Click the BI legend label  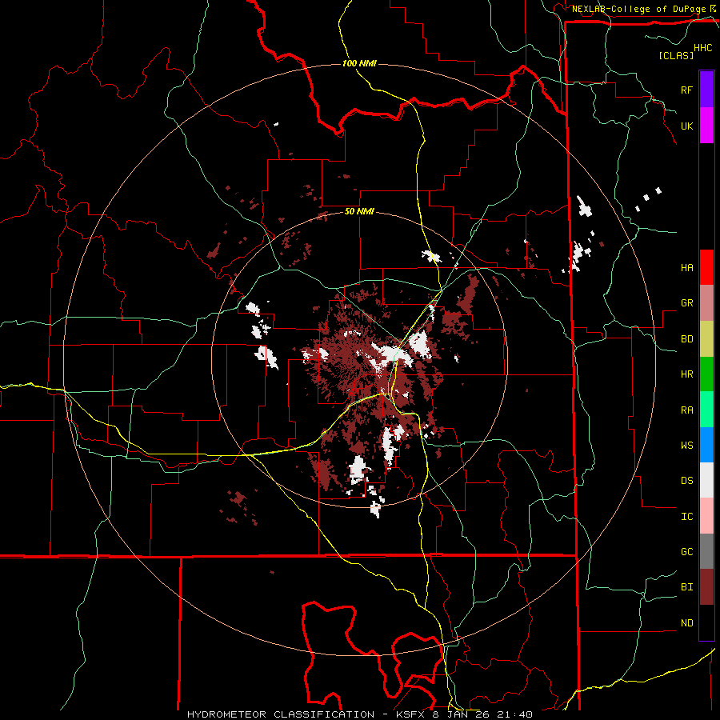tap(686, 587)
